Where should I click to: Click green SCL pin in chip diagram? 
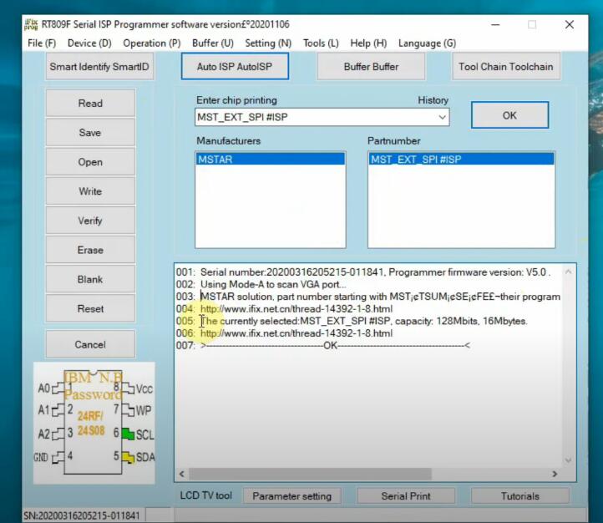pos(128,434)
